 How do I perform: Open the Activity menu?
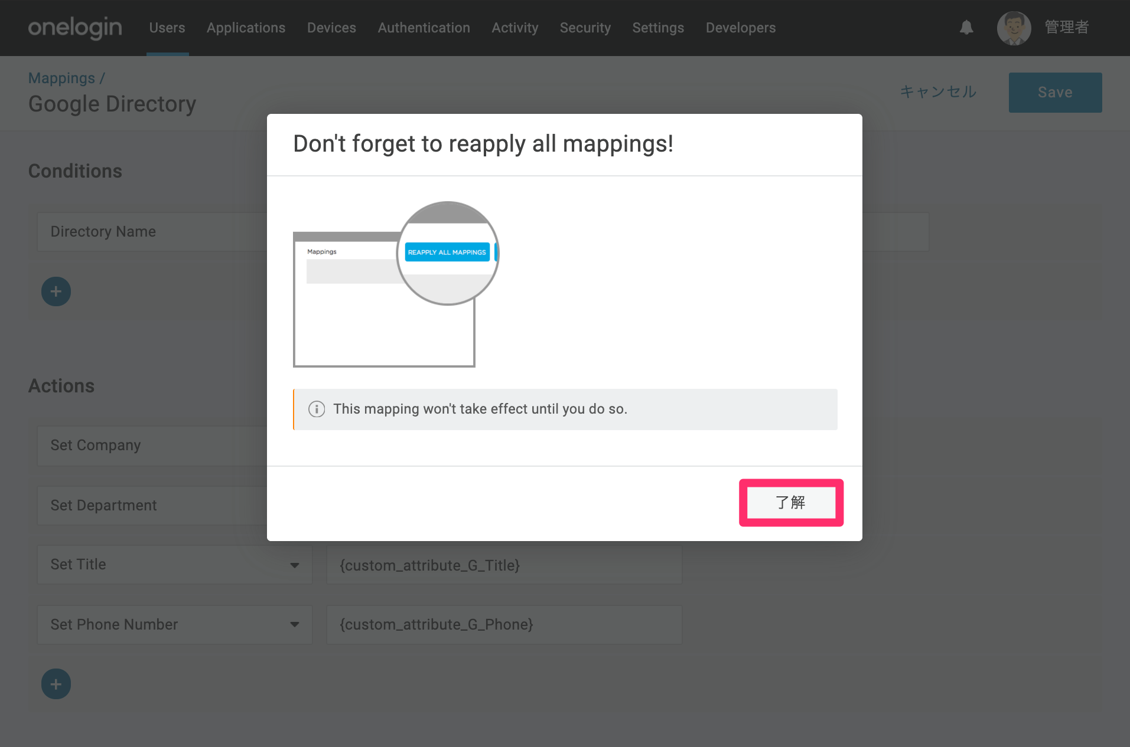click(x=515, y=28)
